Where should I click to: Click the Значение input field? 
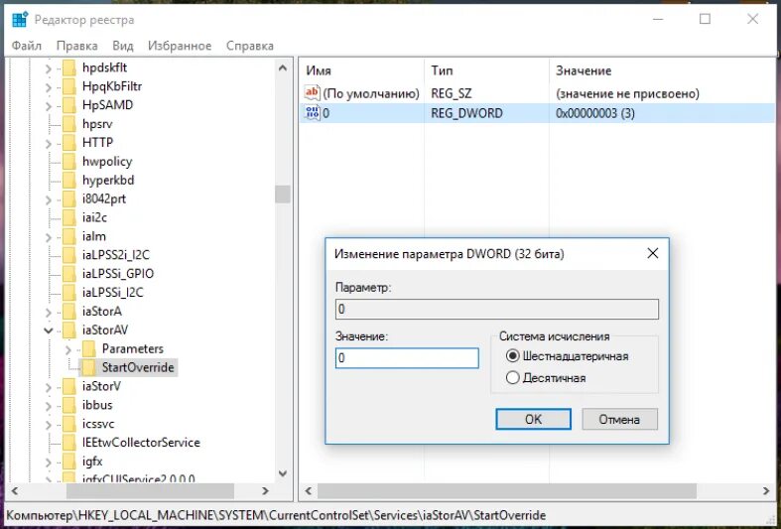click(x=407, y=358)
